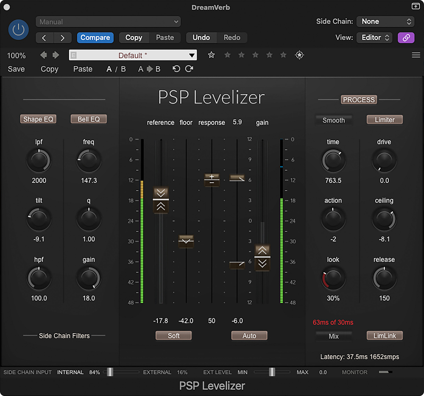Click the 100% zoom value
This screenshot has width=424, height=396.
[x=16, y=56]
